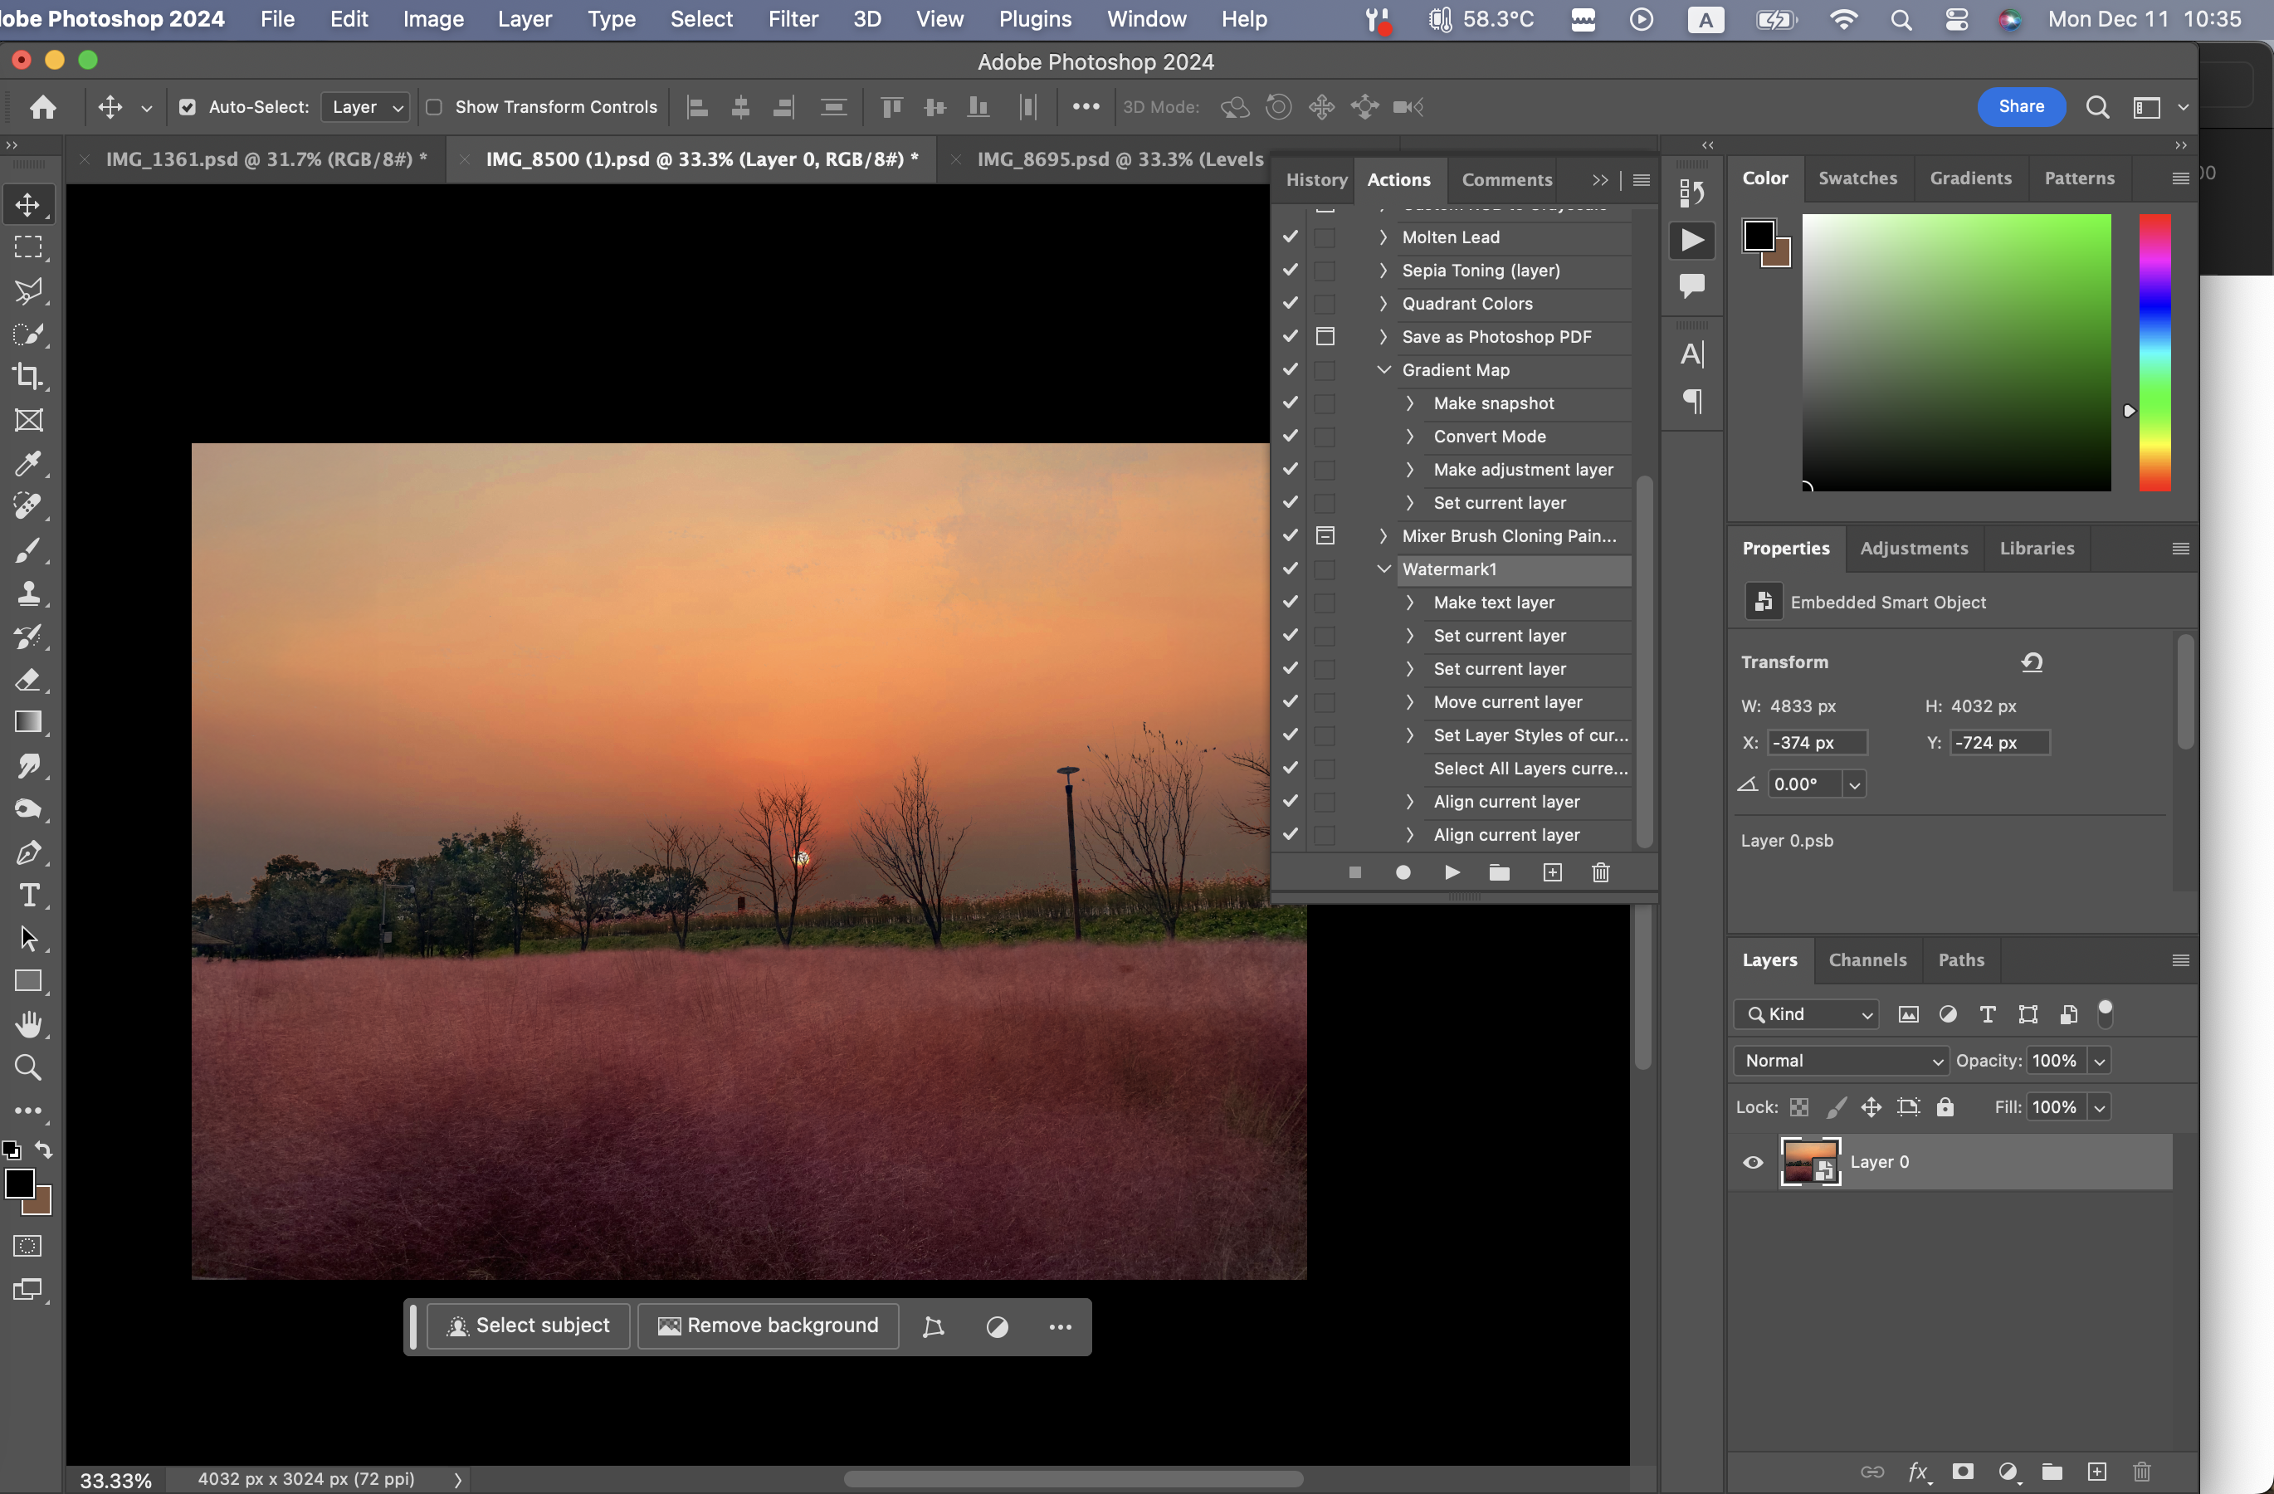The image size is (2274, 1494).
Task: Select the Eyedropper tool
Action: click(27, 463)
